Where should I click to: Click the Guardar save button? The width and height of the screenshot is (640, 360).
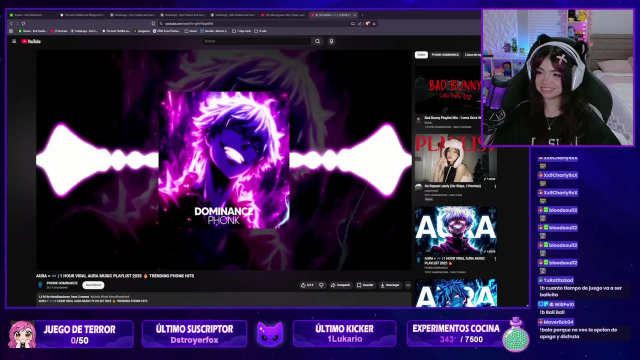click(365, 285)
